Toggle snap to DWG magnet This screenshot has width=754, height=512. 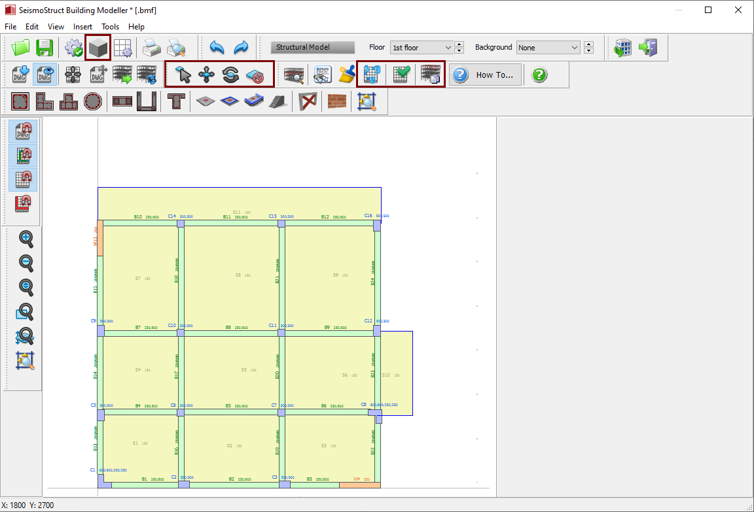pos(24,131)
